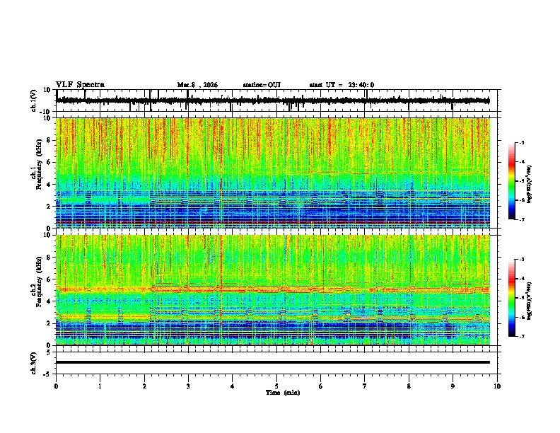Click the "-10" tick on ch.1(V) axis
This screenshot has width=560, height=433.
click(45, 112)
